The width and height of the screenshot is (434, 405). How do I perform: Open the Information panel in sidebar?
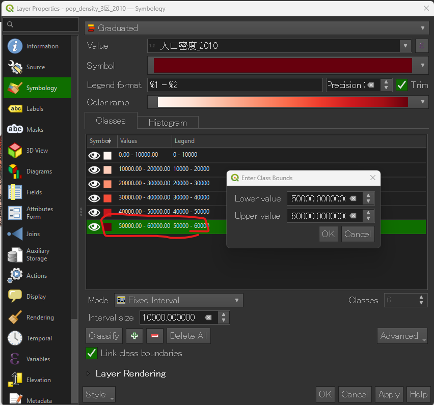pyautogui.click(x=37, y=46)
